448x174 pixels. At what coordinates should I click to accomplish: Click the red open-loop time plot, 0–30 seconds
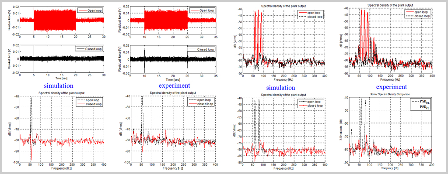[x=62, y=20]
